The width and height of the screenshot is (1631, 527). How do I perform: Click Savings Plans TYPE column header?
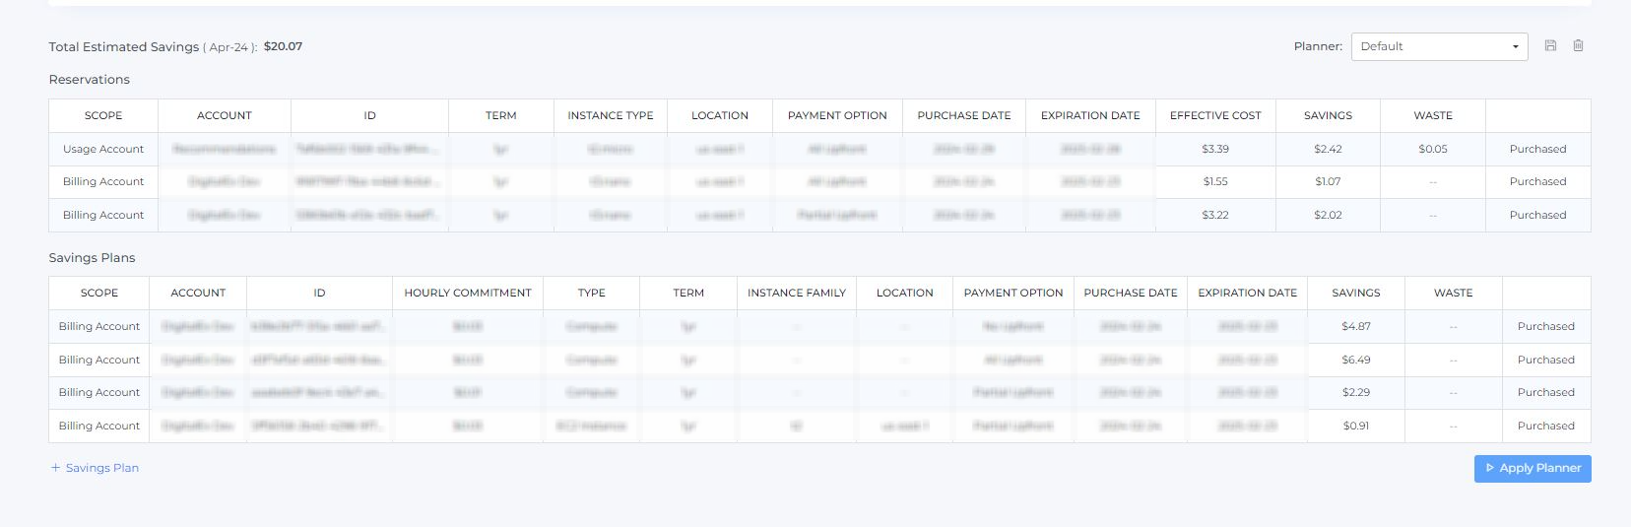(x=591, y=293)
